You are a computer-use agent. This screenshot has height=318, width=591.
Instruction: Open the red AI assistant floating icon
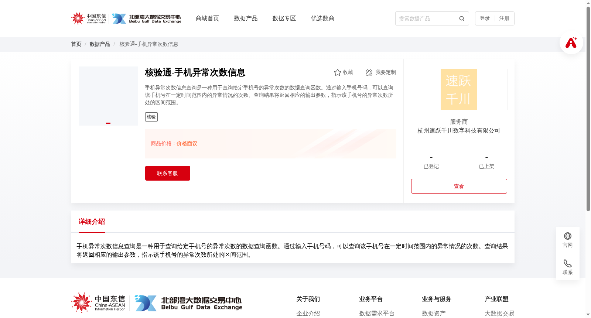point(571,42)
